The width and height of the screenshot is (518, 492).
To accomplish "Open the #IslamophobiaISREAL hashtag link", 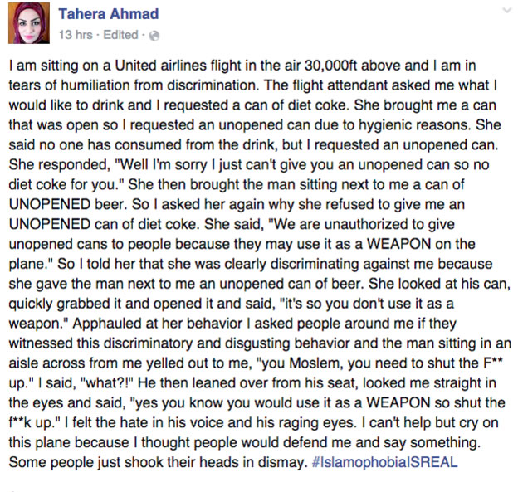I will pos(387,462).
